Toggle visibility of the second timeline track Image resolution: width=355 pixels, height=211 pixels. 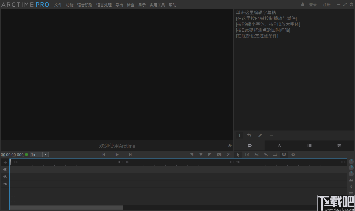(x=5, y=177)
